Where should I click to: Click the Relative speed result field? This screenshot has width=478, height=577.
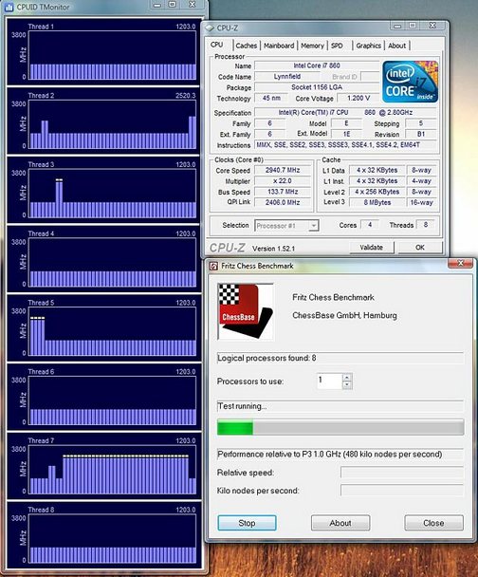click(402, 473)
